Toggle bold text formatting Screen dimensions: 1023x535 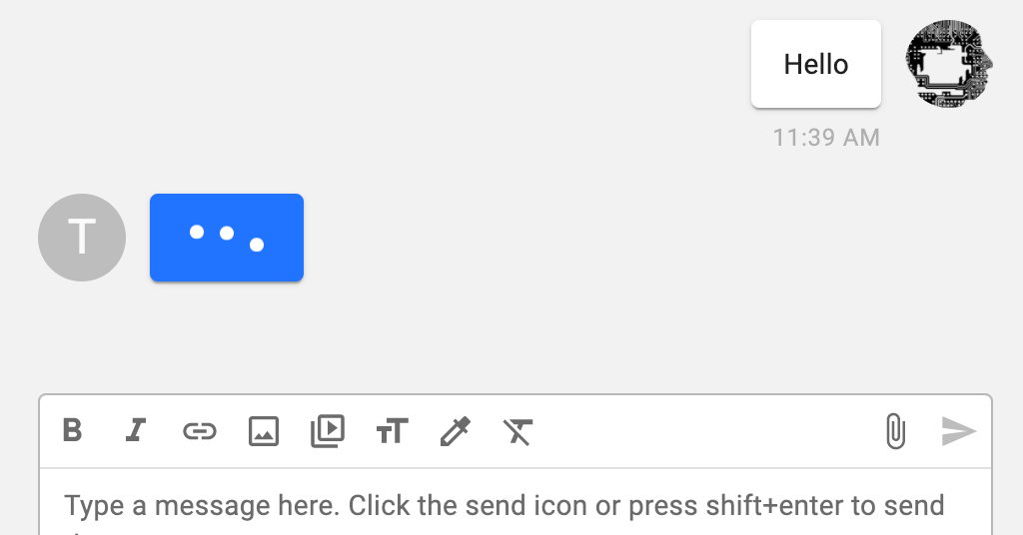point(72,431)
